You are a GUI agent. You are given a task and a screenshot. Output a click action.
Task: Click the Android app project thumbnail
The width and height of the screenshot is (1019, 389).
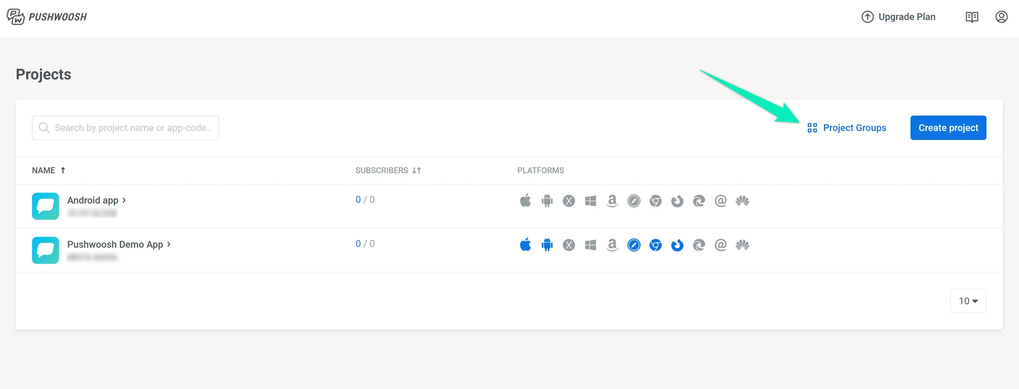[x=46, y=206]
